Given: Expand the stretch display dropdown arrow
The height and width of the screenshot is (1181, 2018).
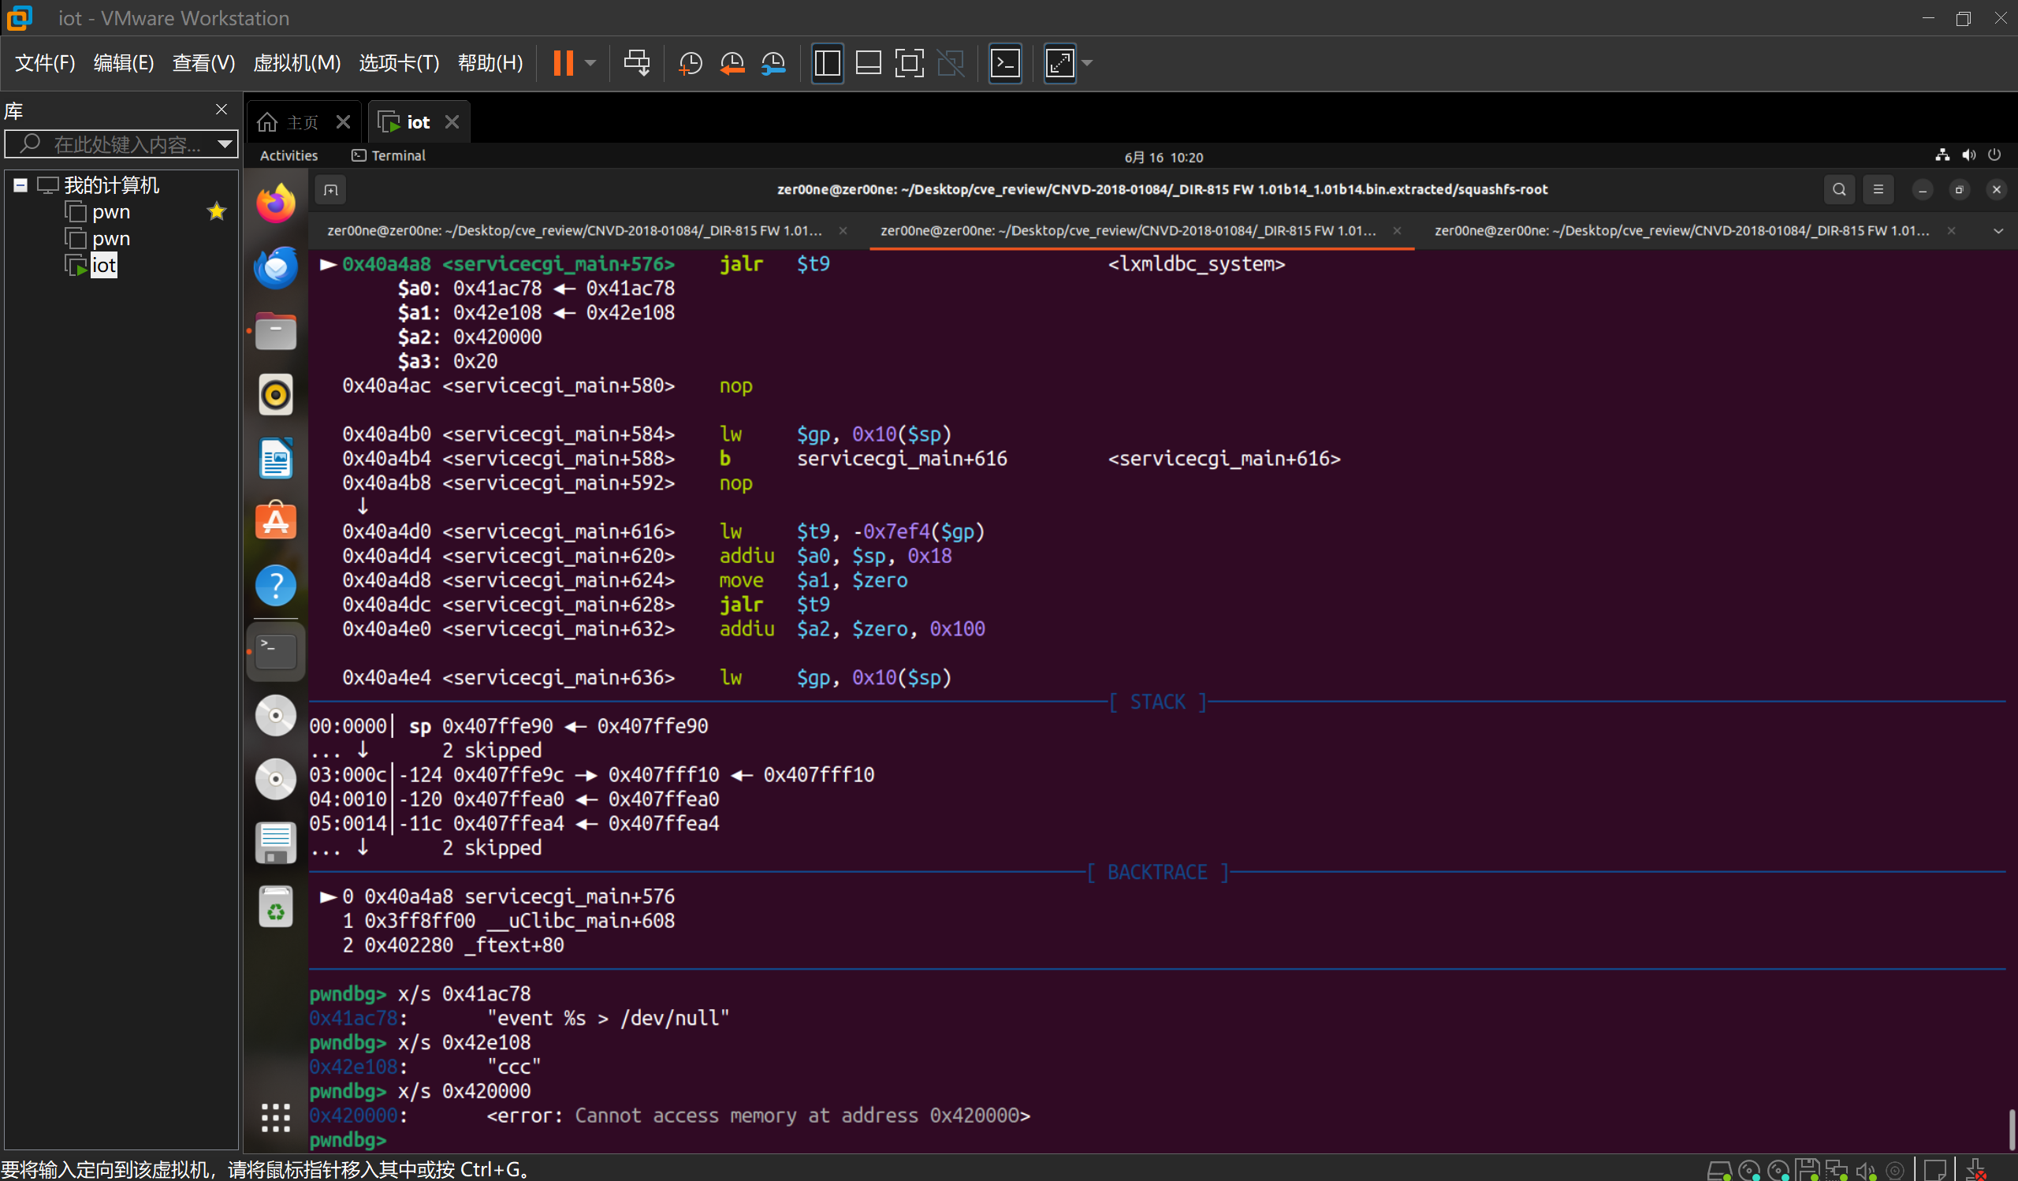Looking at the screenshot, I should (x=1087, y=62).
